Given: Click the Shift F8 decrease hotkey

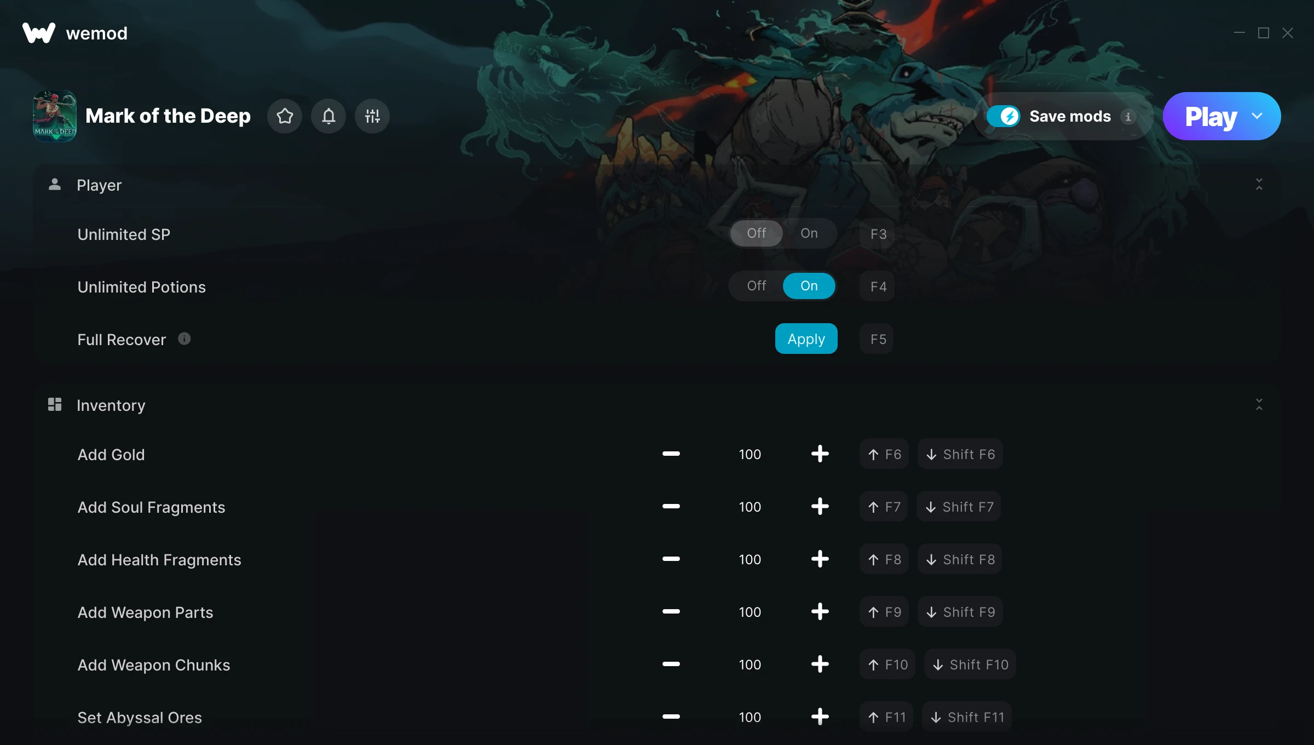Looking at the screenshot, I should point(960,559).
